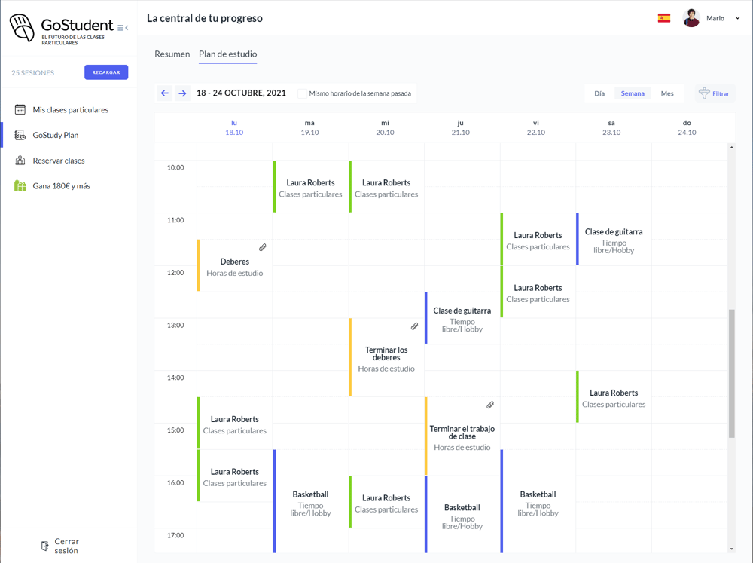Open GoStudy Plan in the sidebar

56,135
